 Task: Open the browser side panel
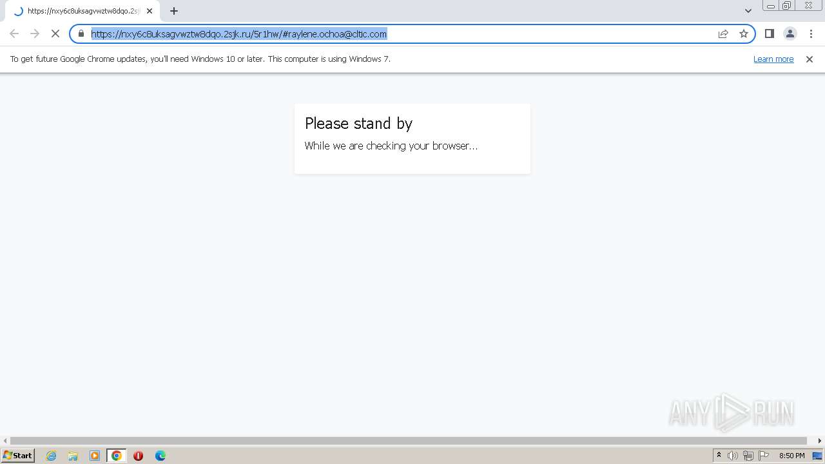(769, 34)
